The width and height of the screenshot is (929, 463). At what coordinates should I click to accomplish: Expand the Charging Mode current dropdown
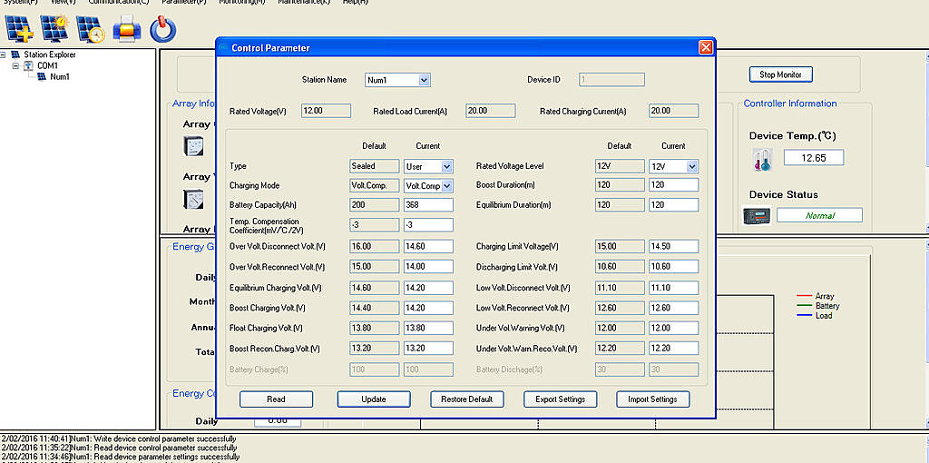pos(445,186)
